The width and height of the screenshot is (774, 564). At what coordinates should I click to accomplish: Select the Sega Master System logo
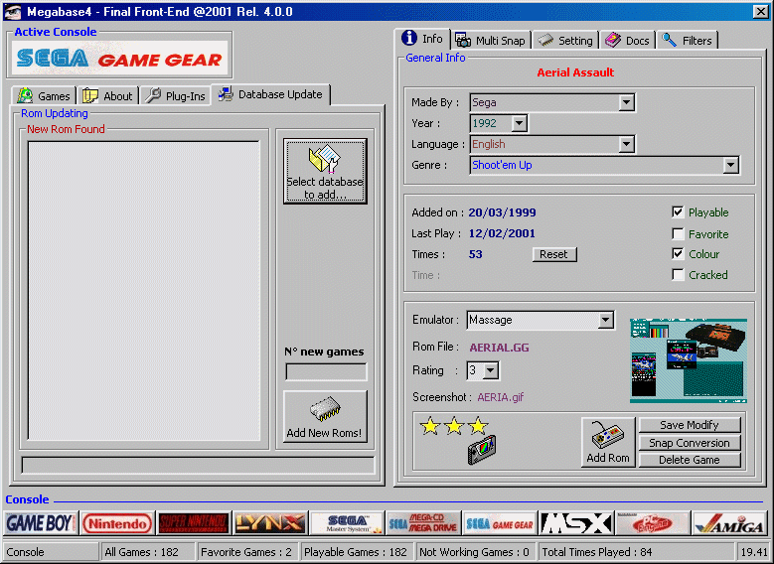347,523
